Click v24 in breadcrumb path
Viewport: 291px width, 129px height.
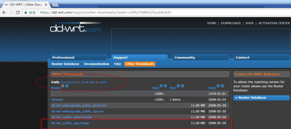pyautogui.click(x=83, y=82)
